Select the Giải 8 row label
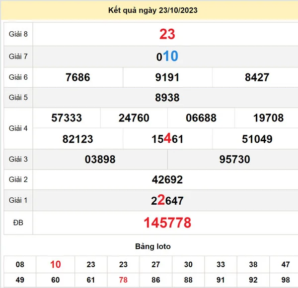The image size is (298, 288). tap(18, 34)
